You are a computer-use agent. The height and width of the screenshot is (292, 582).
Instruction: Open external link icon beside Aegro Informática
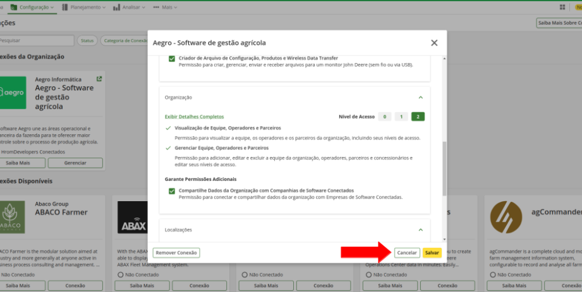(99, 79)
